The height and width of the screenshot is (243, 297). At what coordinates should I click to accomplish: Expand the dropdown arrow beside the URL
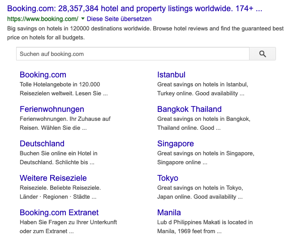pyautogui.click(x=82, y=18)
